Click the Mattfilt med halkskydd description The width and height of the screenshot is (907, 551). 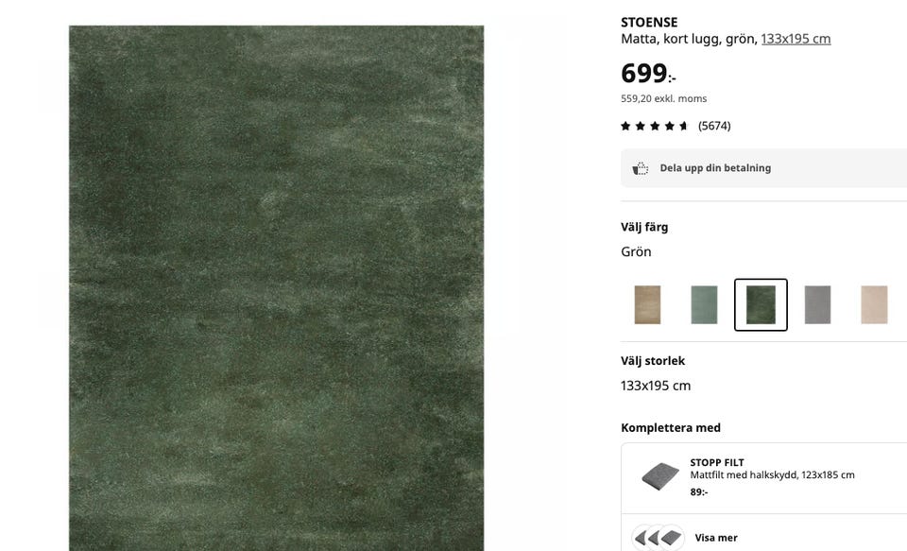coord(772,474)
